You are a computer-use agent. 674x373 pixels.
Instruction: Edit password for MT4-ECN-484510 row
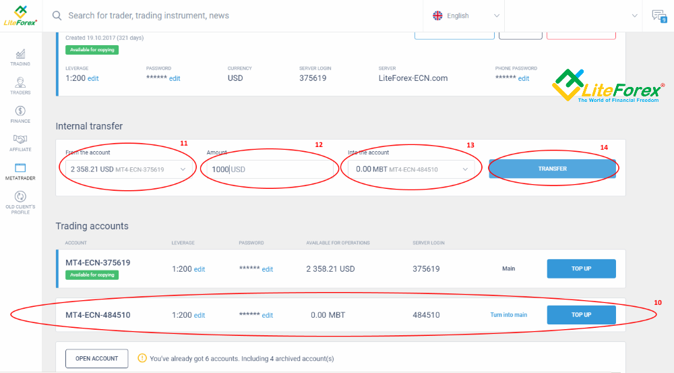point(268,315)
